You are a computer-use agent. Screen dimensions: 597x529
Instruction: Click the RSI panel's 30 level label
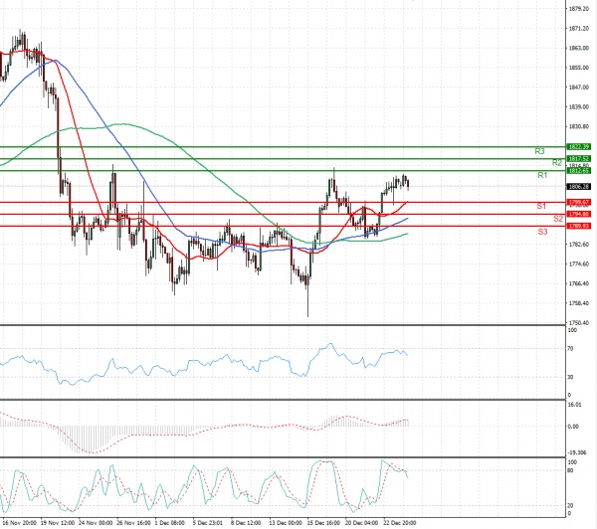pyautogui.click(x=570, y=377)
